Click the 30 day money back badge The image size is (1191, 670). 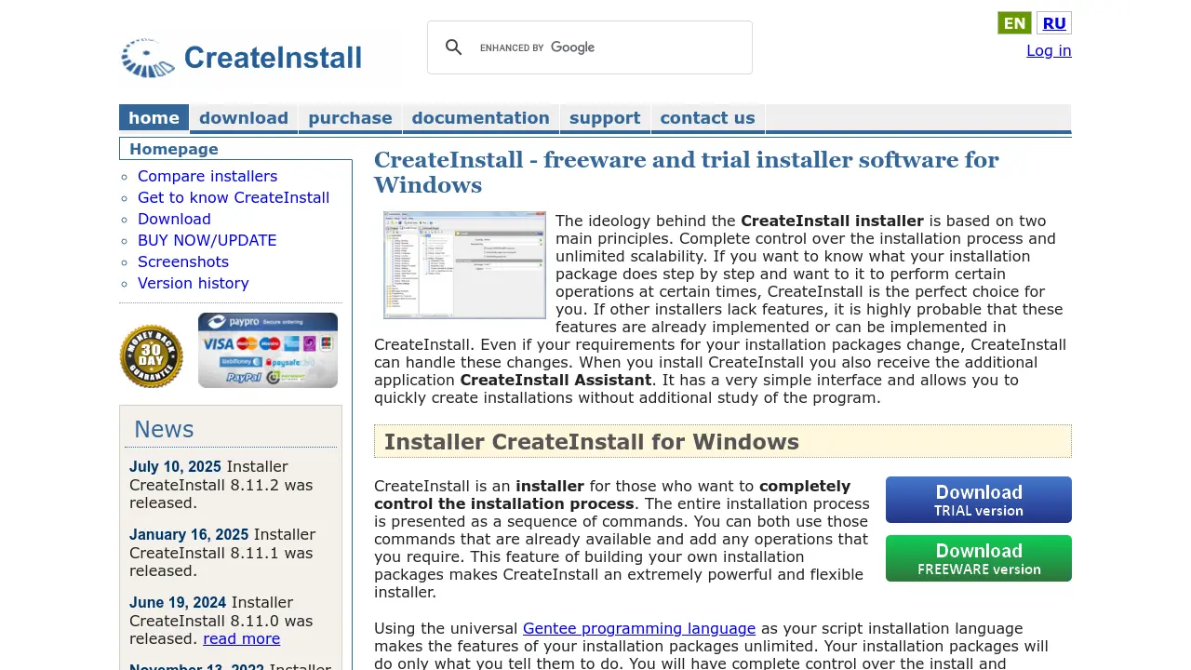(152, 355)
